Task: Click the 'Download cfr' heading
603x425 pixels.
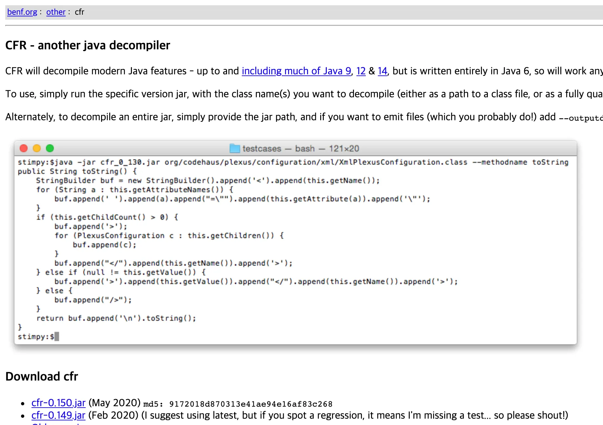Action: click(42, 376)
